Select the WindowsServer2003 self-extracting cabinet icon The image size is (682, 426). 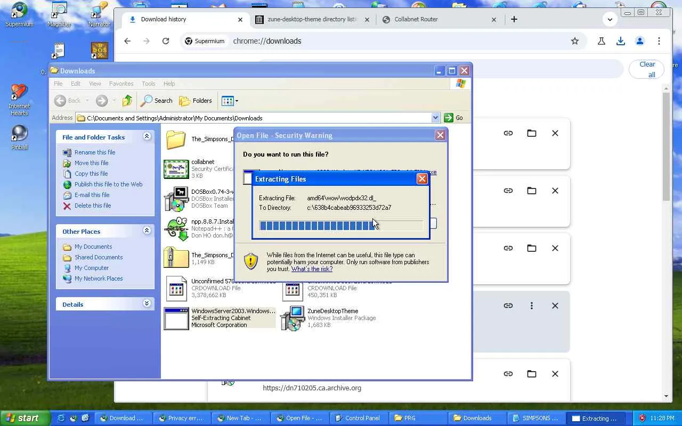point(176,318)
